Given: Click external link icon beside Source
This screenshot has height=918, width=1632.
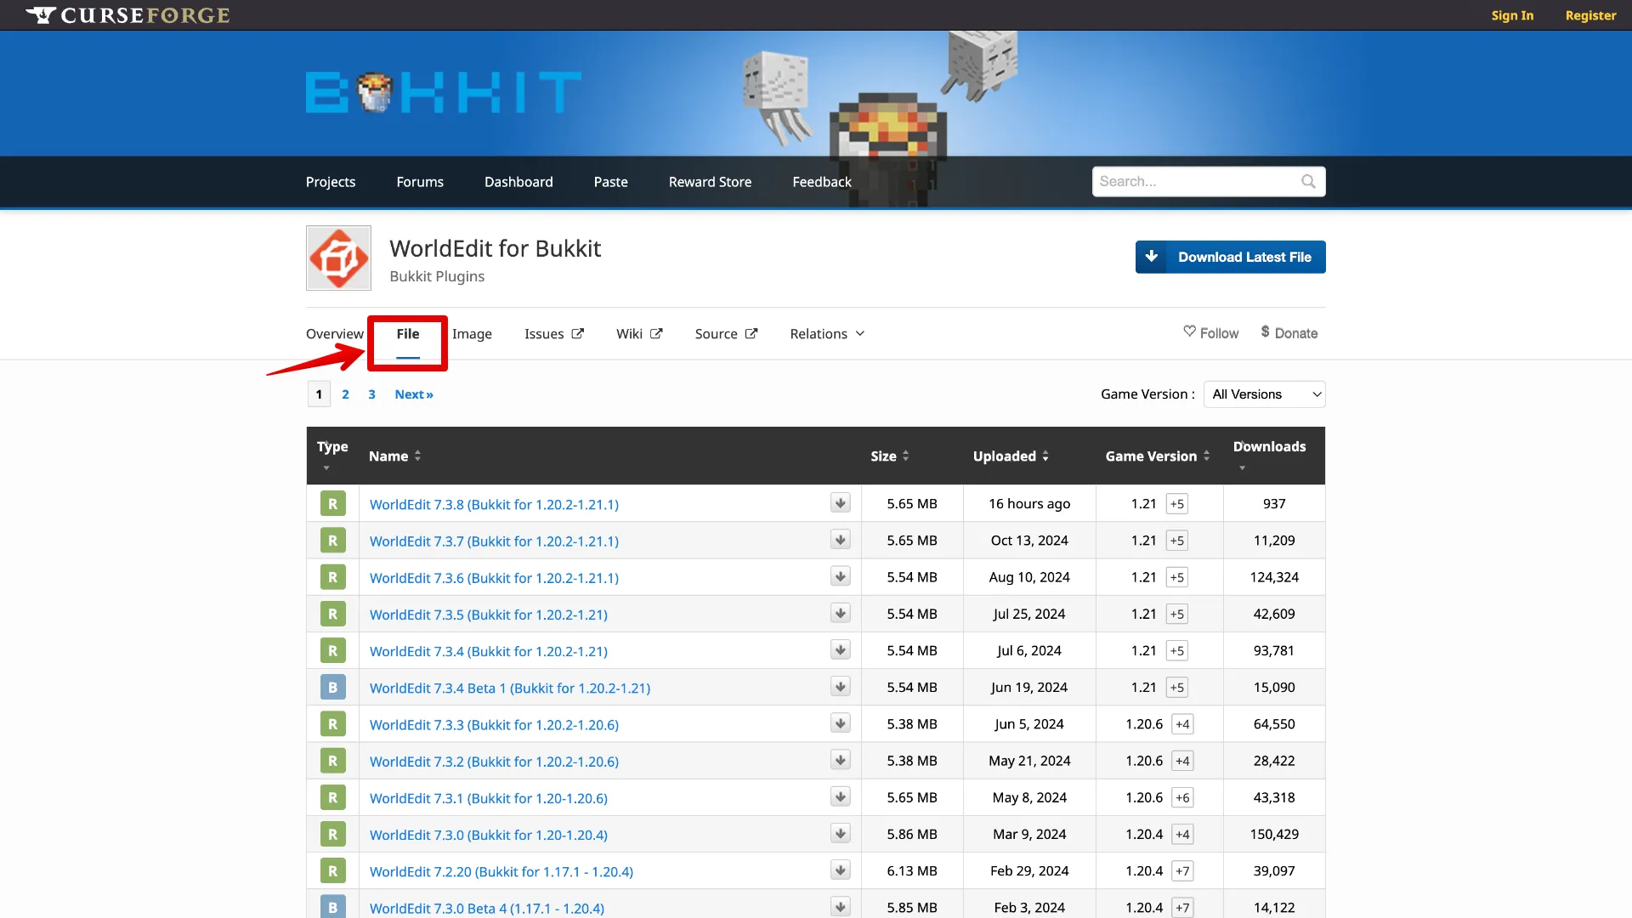Looking at the screenshot, I should click(x=751, y=333).
